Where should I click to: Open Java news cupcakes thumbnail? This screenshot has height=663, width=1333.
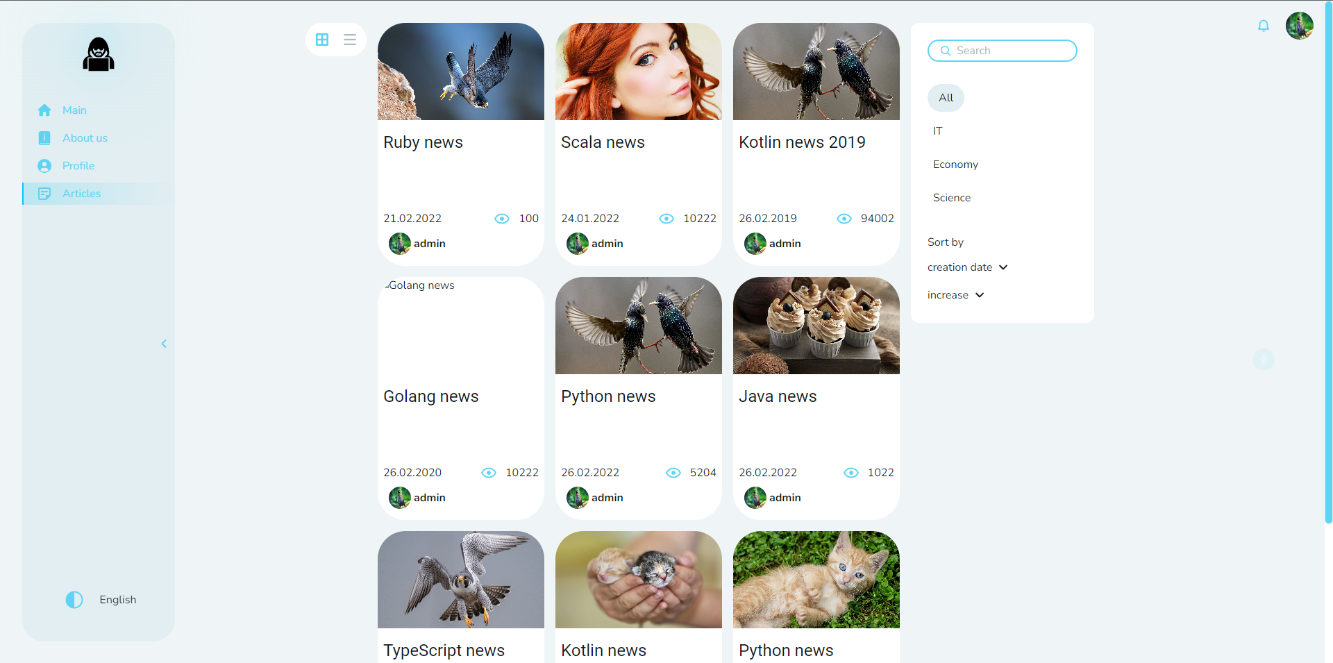click(x=816, y=326)
